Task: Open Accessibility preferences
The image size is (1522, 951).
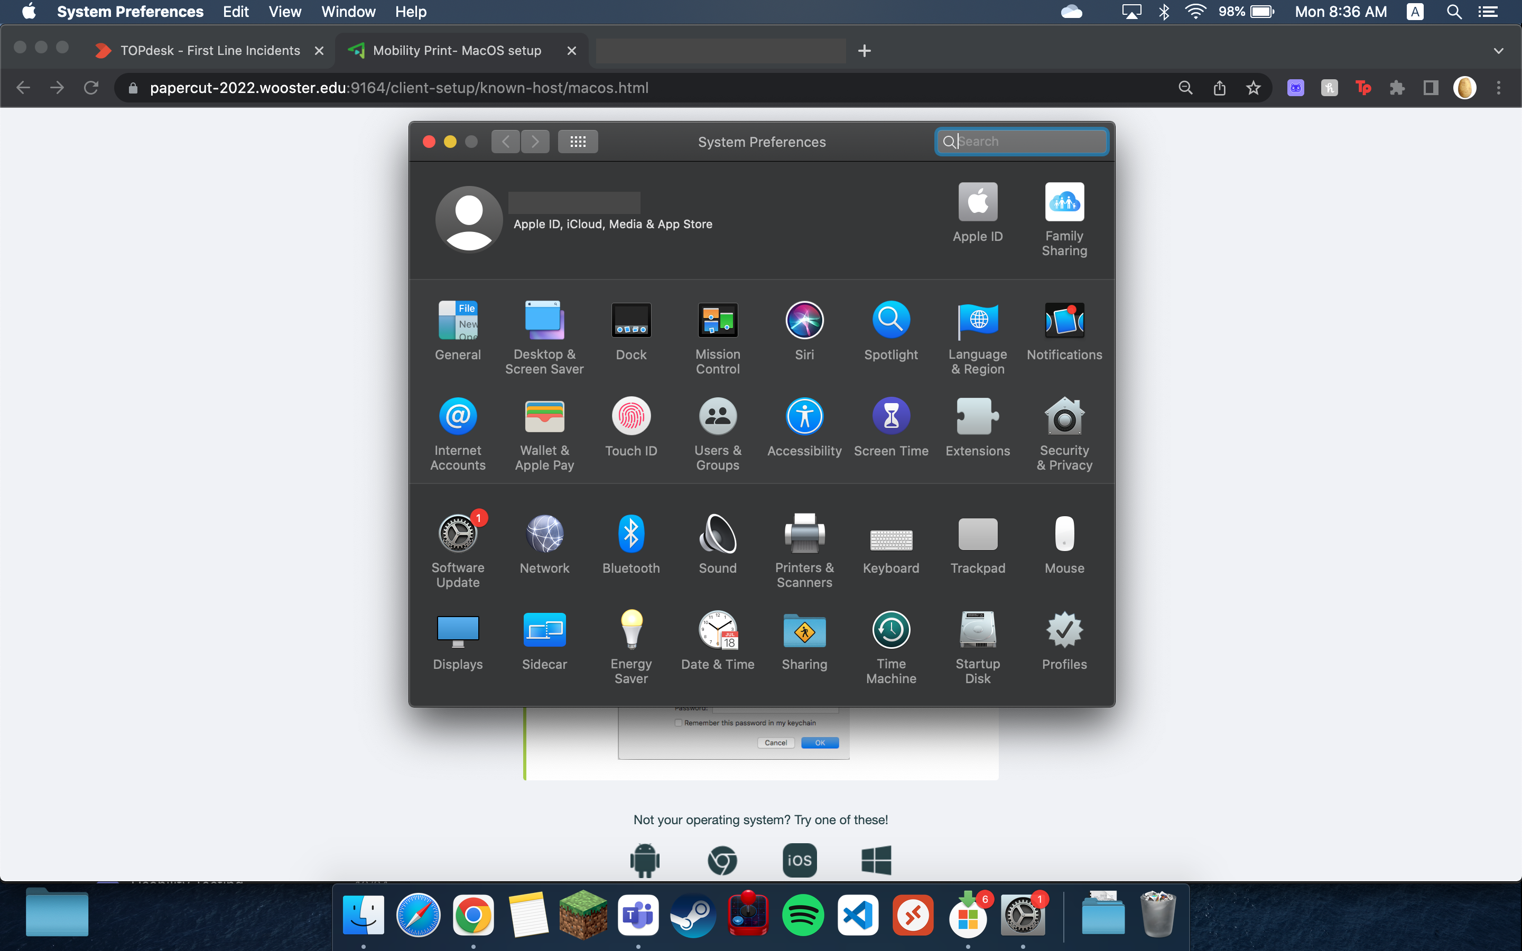Action: point(804,426)
